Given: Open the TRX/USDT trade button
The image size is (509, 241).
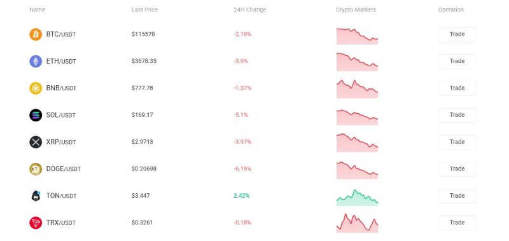Looking at the screenshot, I should click(457, 223).
